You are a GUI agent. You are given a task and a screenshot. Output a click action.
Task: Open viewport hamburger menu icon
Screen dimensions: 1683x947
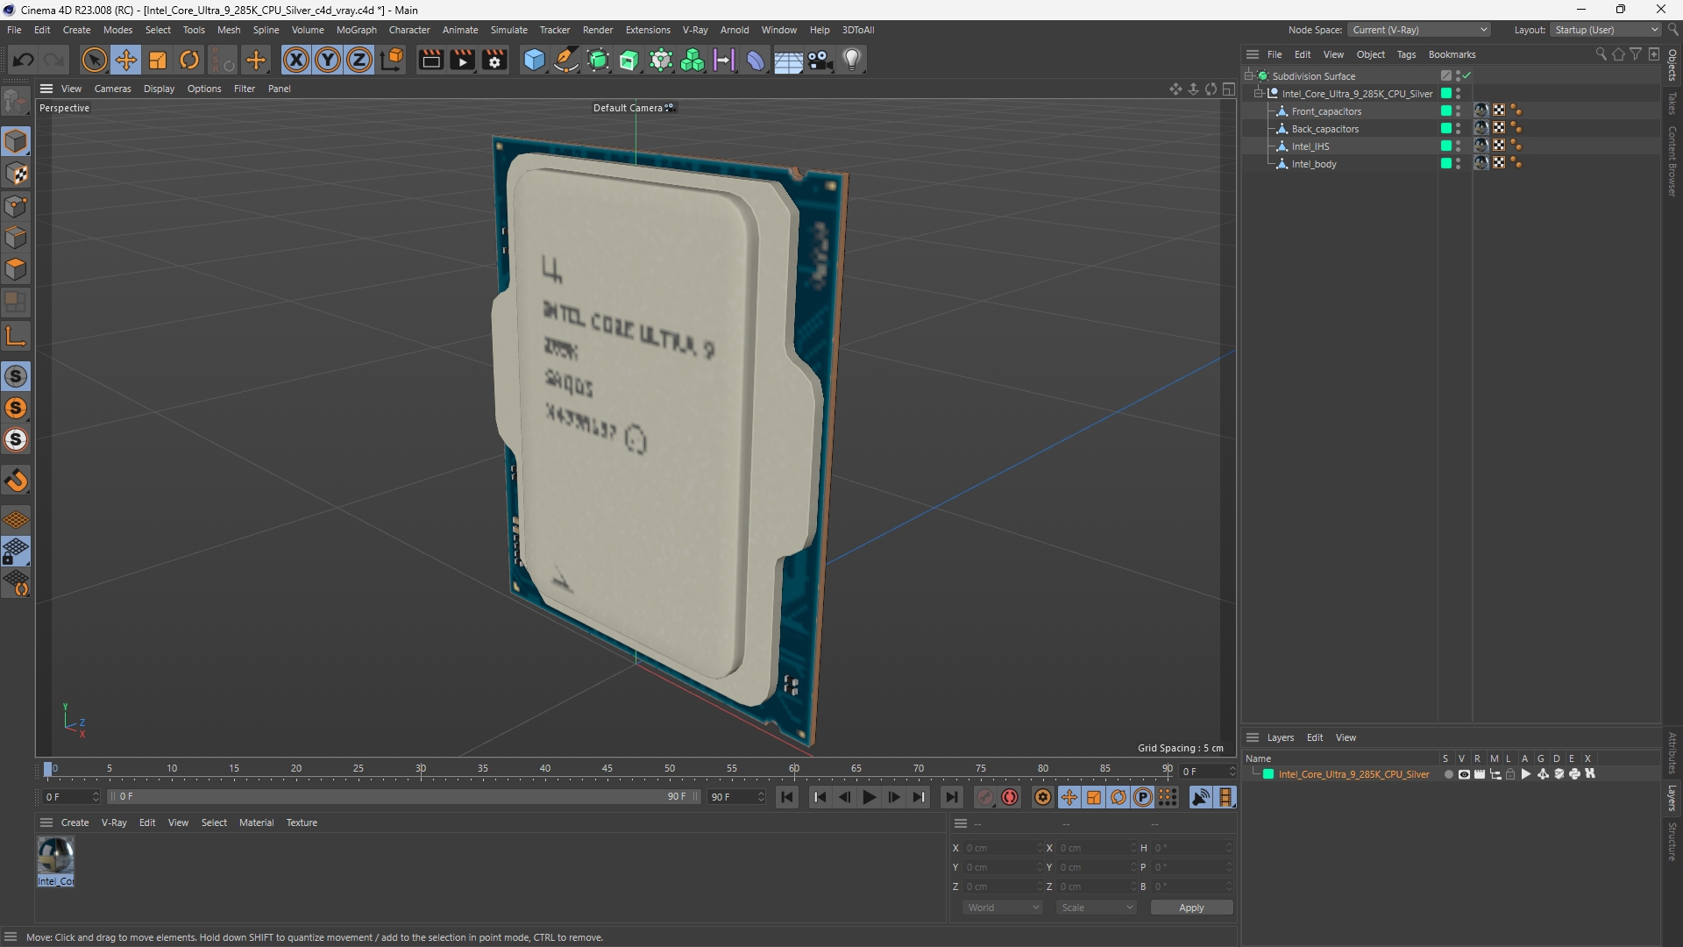[46, 89]
